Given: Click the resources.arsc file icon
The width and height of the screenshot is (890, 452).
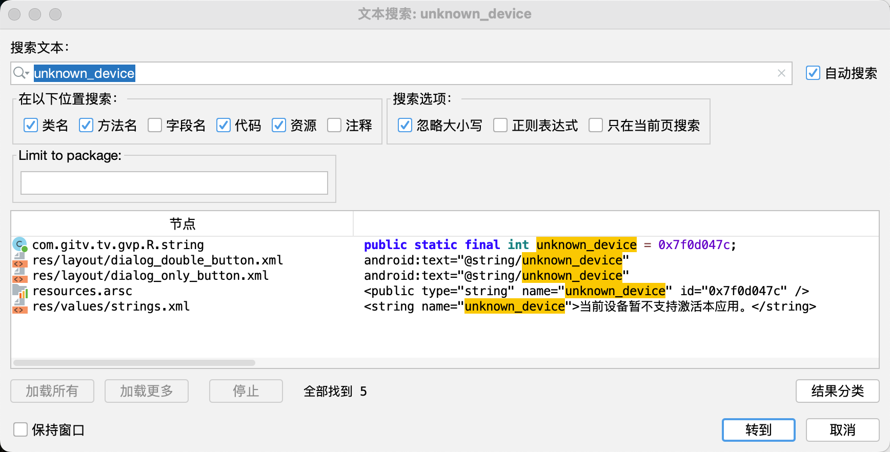Looking at the screenshot, I should click(20, 291).
